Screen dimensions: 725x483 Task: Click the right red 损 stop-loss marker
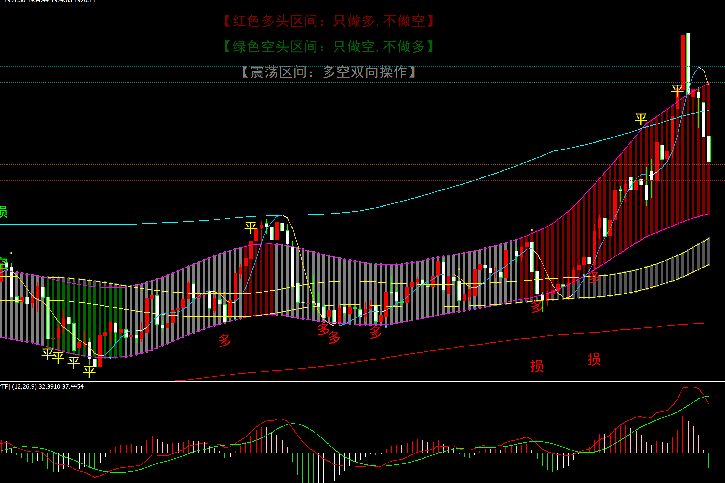coord(594,359)
